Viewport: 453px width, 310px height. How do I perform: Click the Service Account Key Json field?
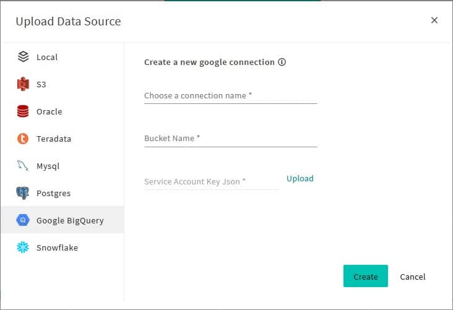(x=212, y=181)
